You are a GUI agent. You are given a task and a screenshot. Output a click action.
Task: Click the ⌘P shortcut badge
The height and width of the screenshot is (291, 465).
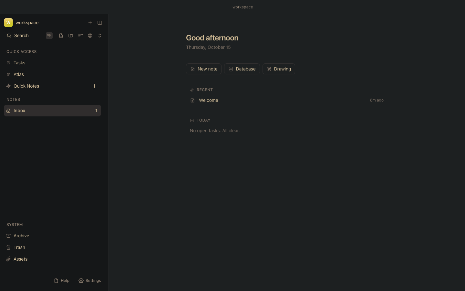pos(49,36)
